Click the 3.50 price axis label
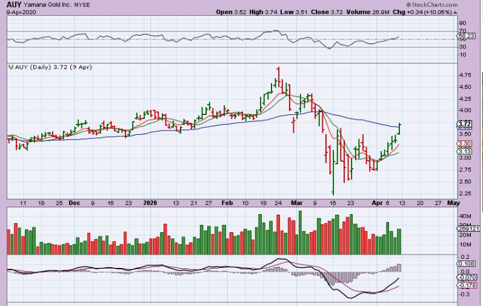The width and height of the screenshot is (483, 306). 465,134
